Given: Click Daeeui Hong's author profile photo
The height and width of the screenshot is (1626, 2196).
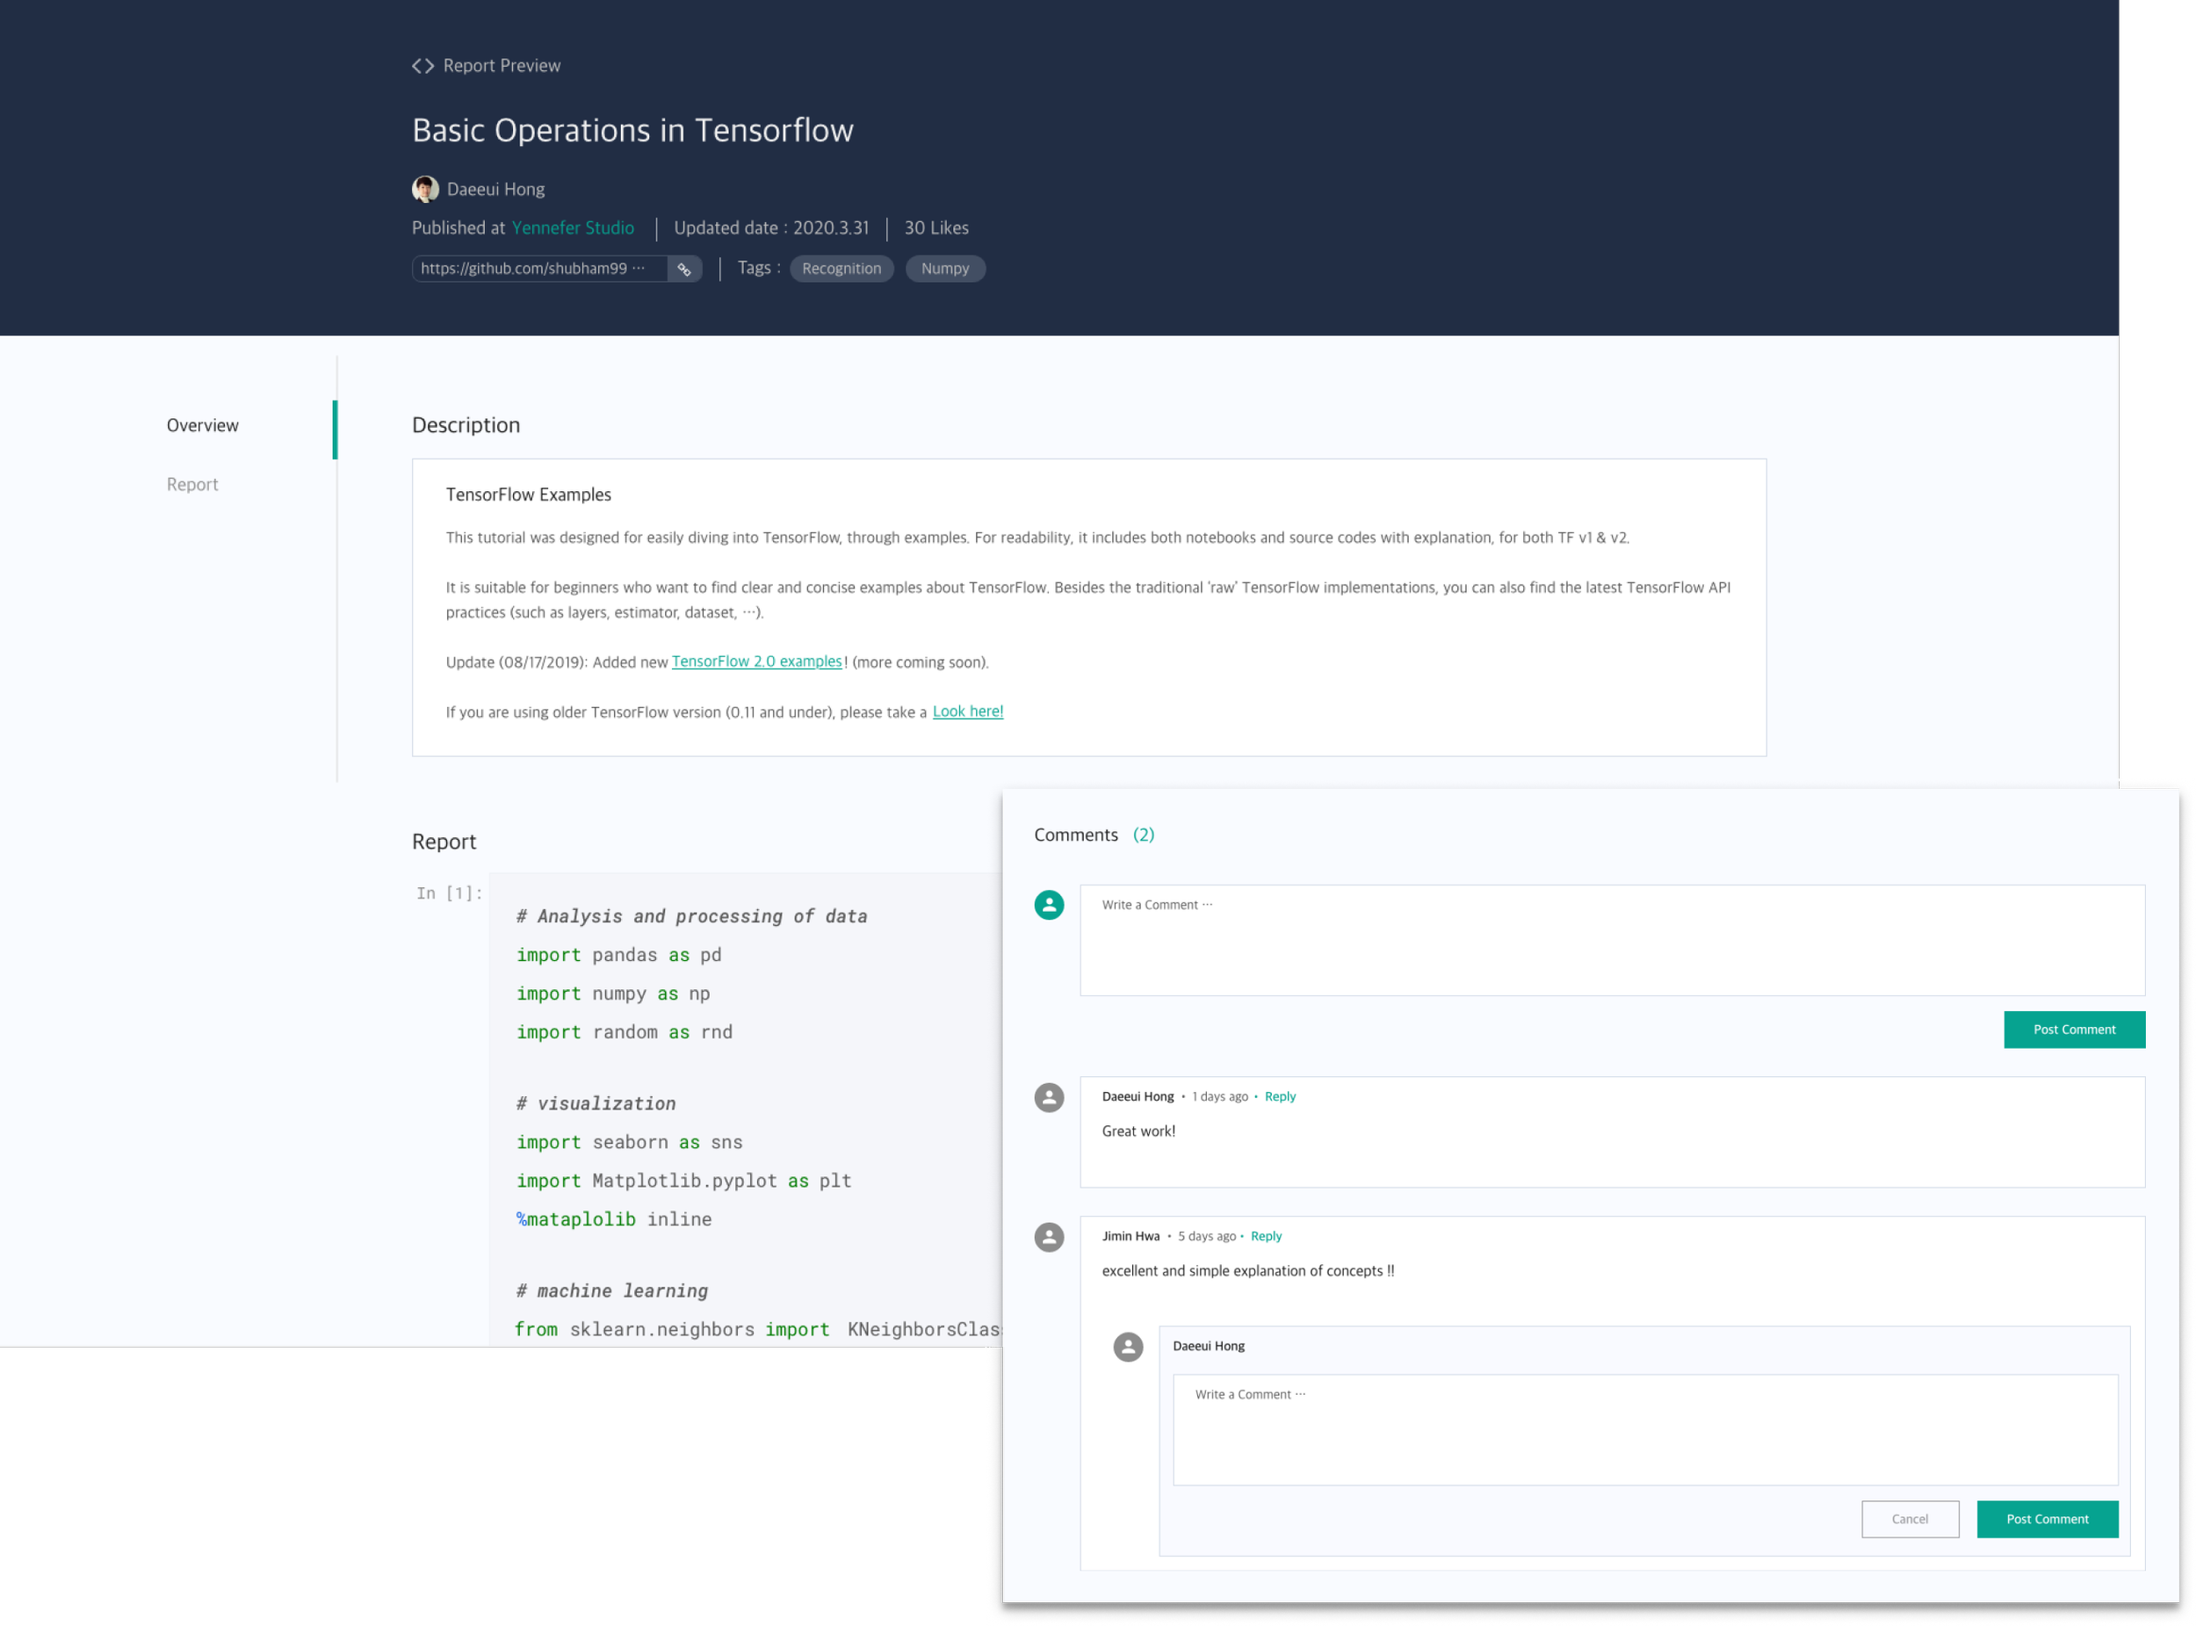Looking at the screenshot, I should click(x=425, y=189).
